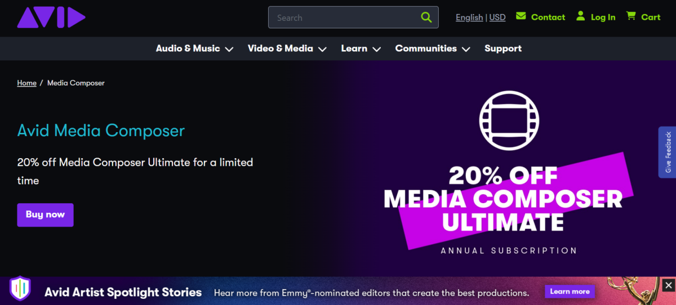Click the Buy now button

[x=45, y=215]
